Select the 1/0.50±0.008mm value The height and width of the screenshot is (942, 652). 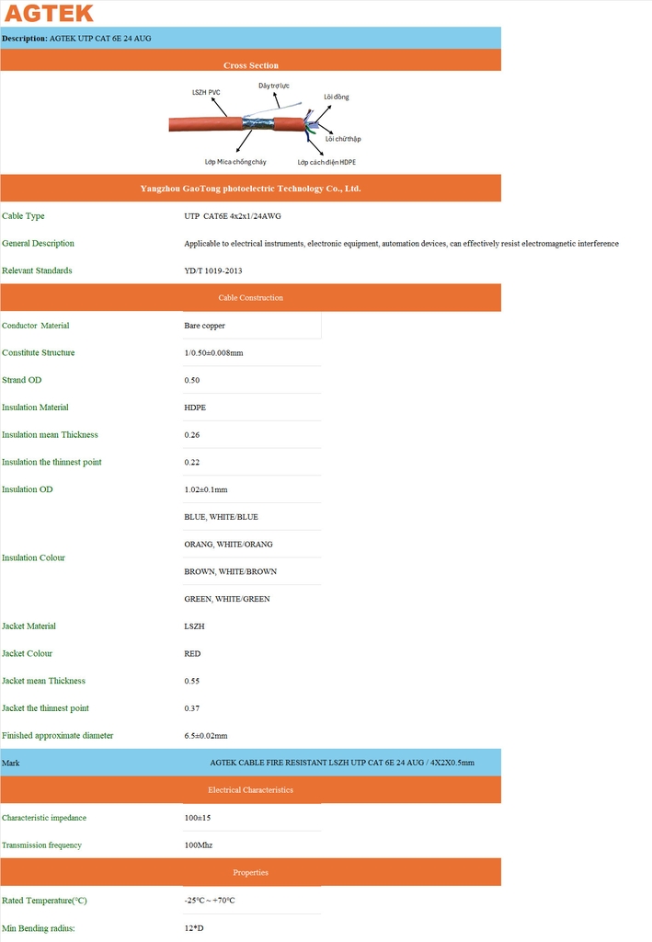pos(213,352)
